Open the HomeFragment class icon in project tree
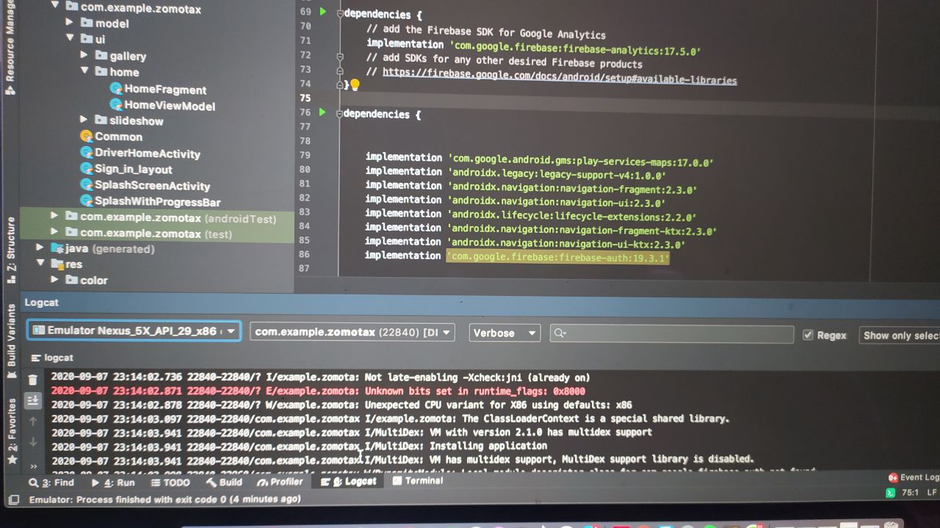The image size is (940, 528). [x=116, y=88]
